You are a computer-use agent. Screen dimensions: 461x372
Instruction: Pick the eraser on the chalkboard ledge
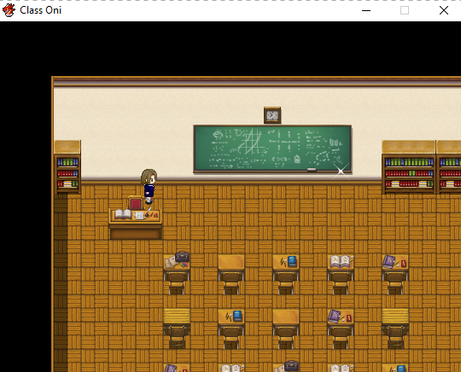pyautogui.click(x=312, y=170)
